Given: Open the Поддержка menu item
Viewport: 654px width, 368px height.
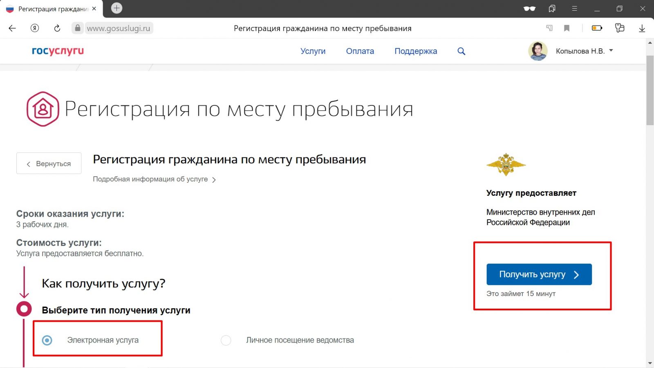Looking at the screenshot, I should [415, 51].
